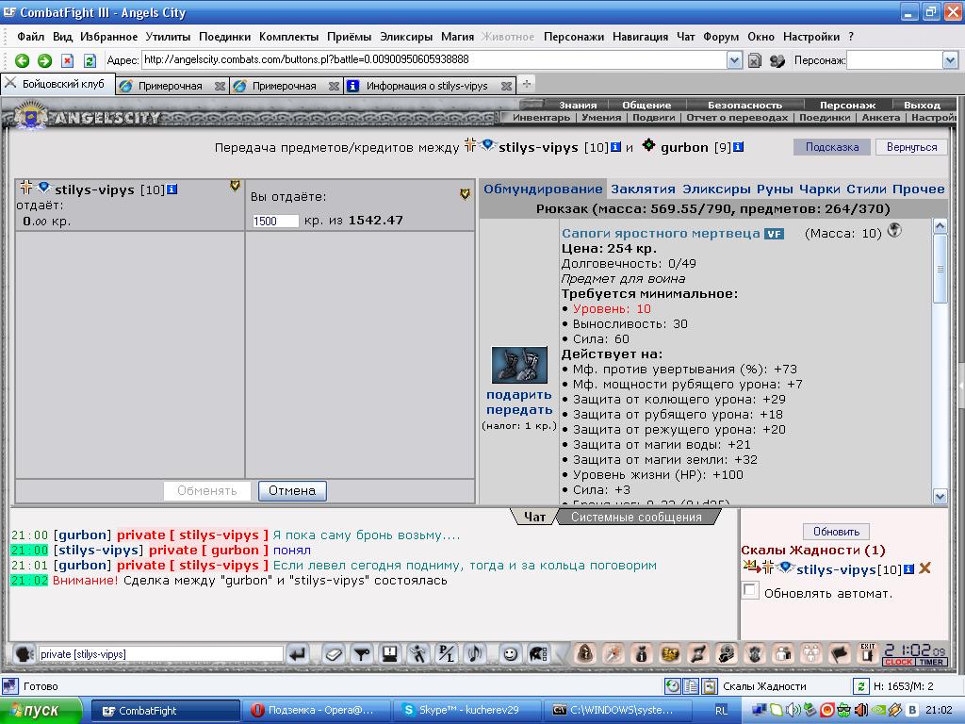Click the chat message input field

coord(160,654)
